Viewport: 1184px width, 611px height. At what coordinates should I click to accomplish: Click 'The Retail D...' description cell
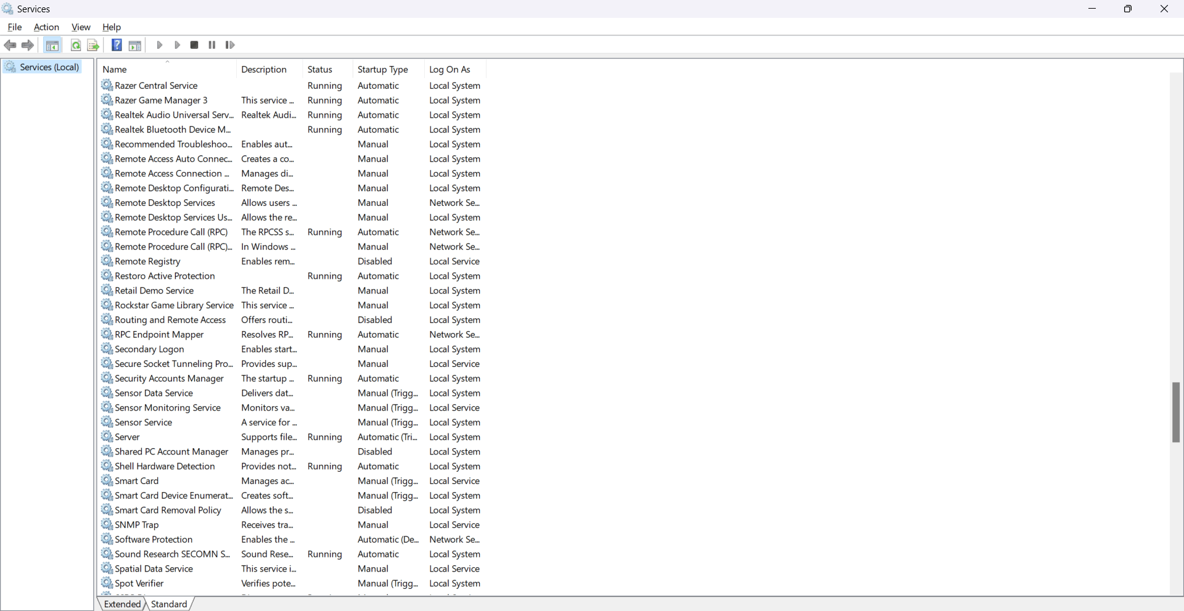pos(268,290)
